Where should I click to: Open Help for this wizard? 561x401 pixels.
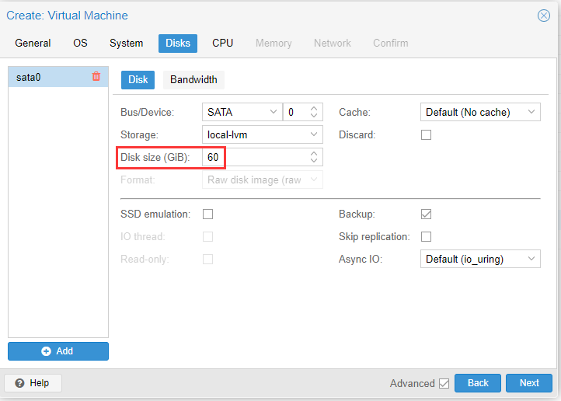[33, 383]
